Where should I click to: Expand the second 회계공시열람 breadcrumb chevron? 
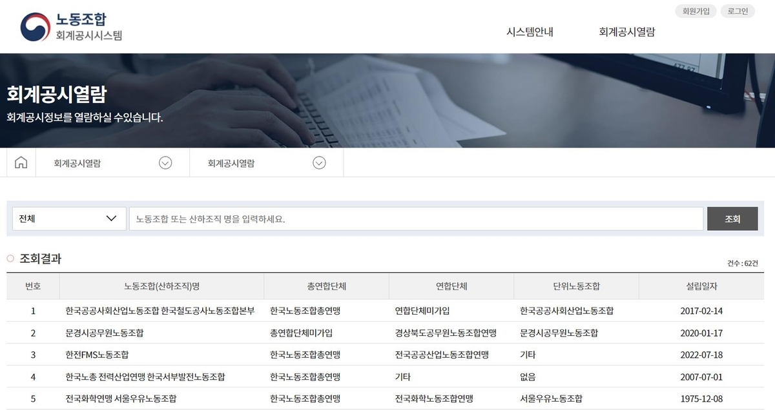(319, 163)
